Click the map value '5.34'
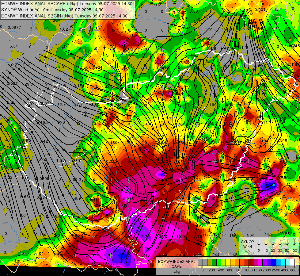This screenshot has width=300, height=276. point(13,46)
